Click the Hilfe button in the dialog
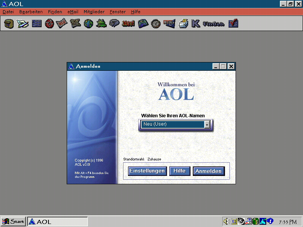303x227 pixels. pyautogui.click(x=180, y=171)
